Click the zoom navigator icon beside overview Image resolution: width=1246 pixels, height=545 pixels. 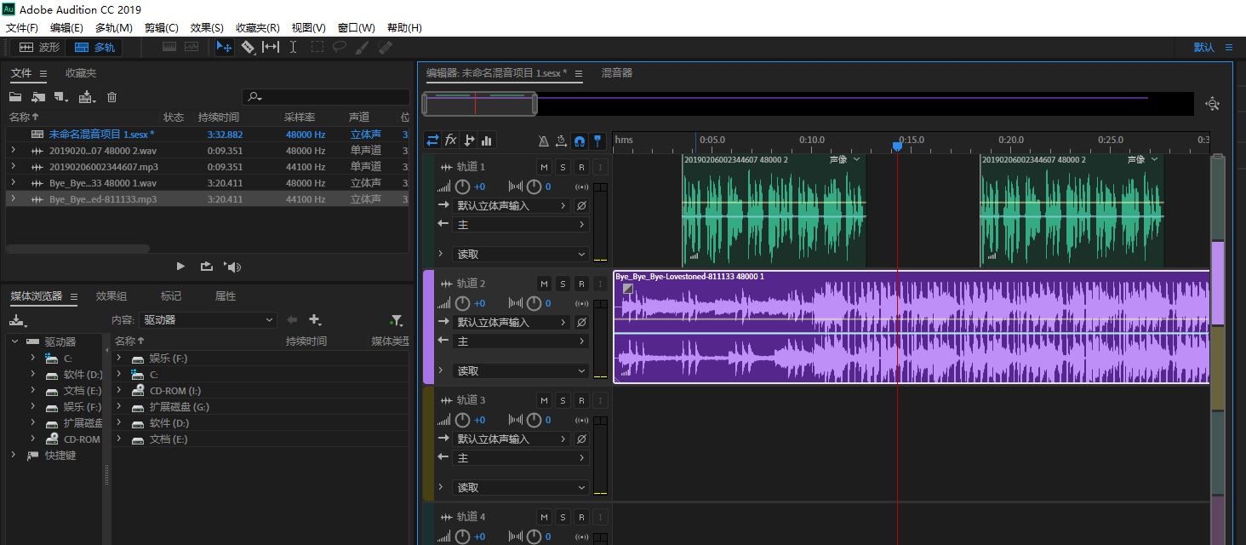pos(1212,104)
